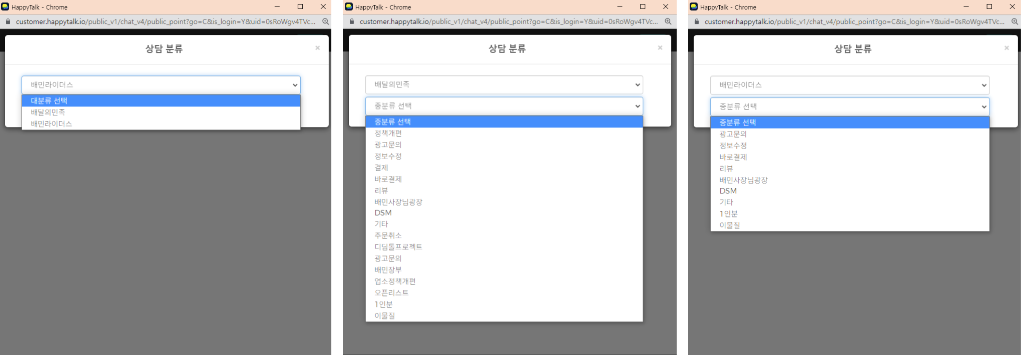Image resolution: width=1021 pixels, height=355 pixels.
Task: Select 리뷰 in middle window list
Action: (504, 190)
